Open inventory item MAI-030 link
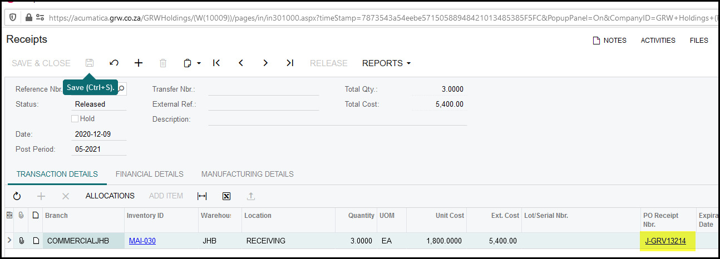 point(142,241)
